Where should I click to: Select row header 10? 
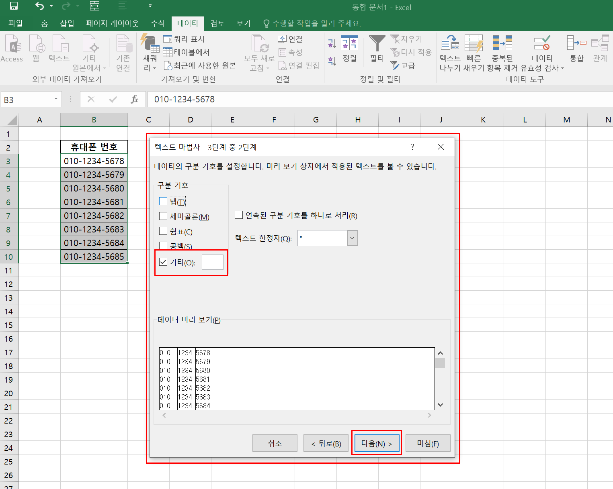pos(9,257)
